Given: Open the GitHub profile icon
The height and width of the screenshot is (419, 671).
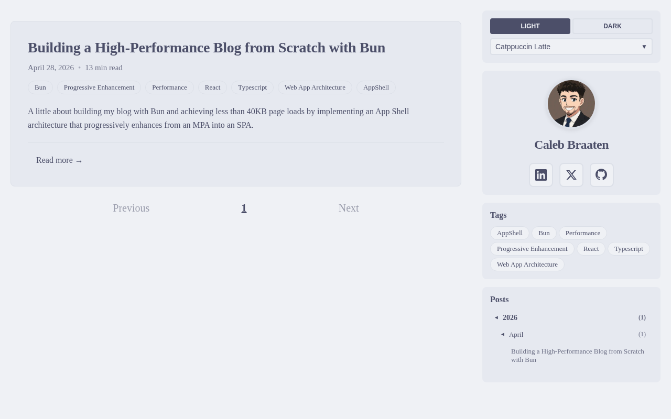Looking at the screenshot, I should [601, 175].
